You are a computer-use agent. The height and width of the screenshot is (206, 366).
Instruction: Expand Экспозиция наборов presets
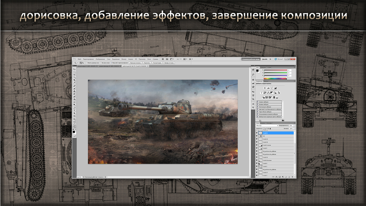coord(258,107)
